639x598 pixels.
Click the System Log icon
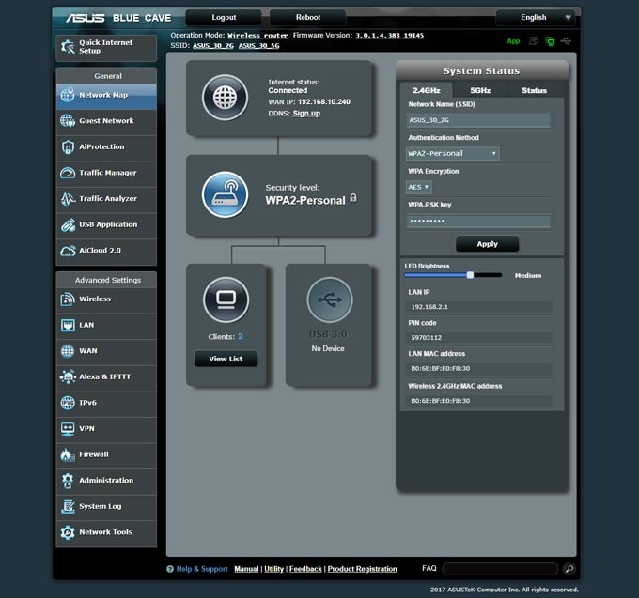coord(68,506)
